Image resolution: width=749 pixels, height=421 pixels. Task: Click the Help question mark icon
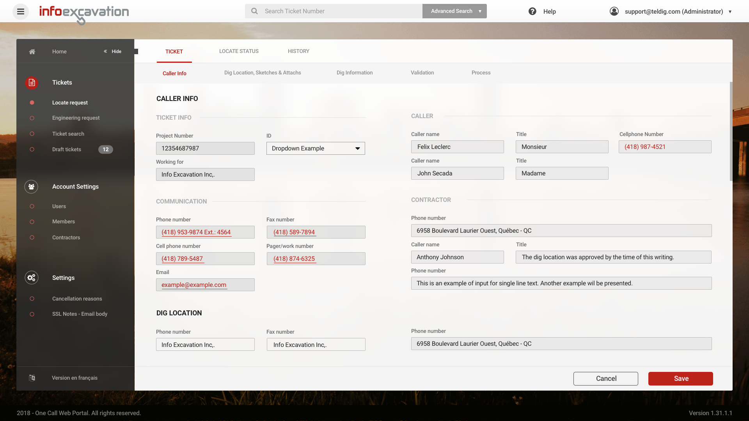[532, 11]
